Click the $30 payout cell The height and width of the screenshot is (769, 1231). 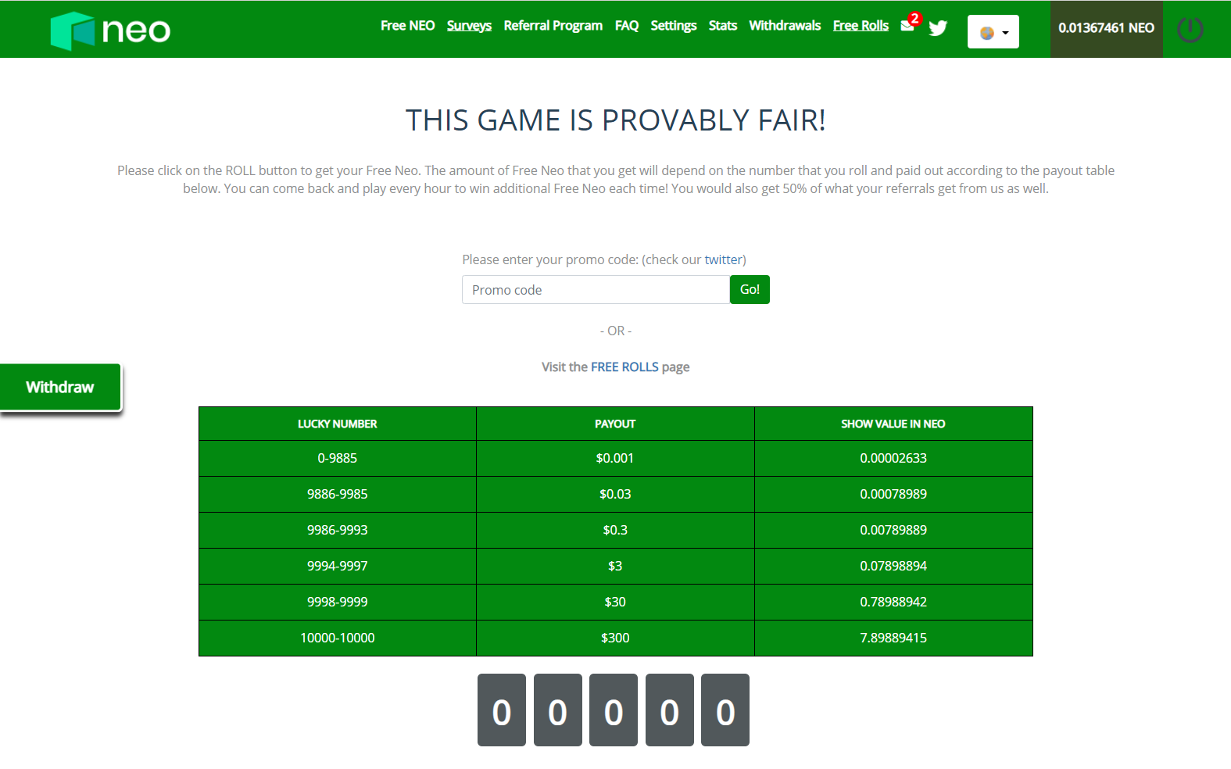[x=615, y=603]
